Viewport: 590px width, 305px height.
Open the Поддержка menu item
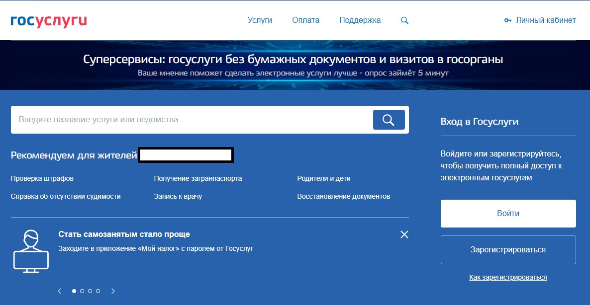360,20
